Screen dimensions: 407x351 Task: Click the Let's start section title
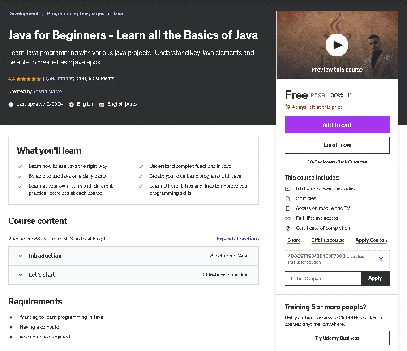click(42, 275)
